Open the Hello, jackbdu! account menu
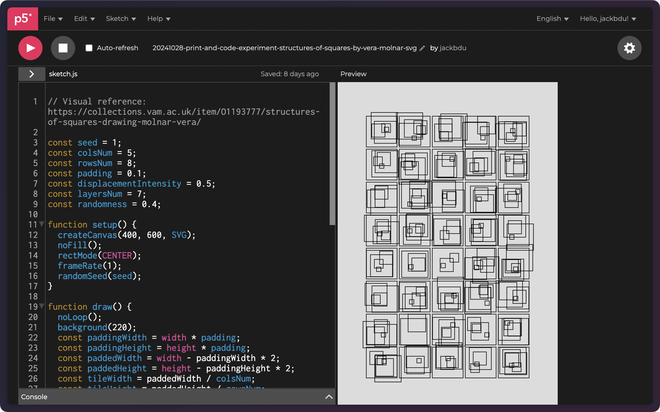Screen dimensions: 660x412 pos(608,19)
